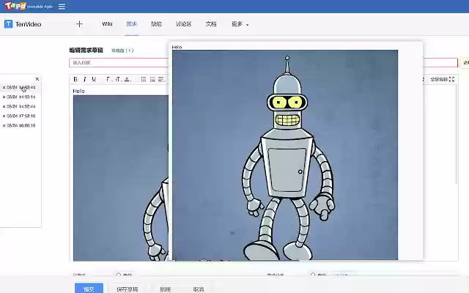
Task: Select draft entry 06/01 14:53:44
Action: coord(21,88)
